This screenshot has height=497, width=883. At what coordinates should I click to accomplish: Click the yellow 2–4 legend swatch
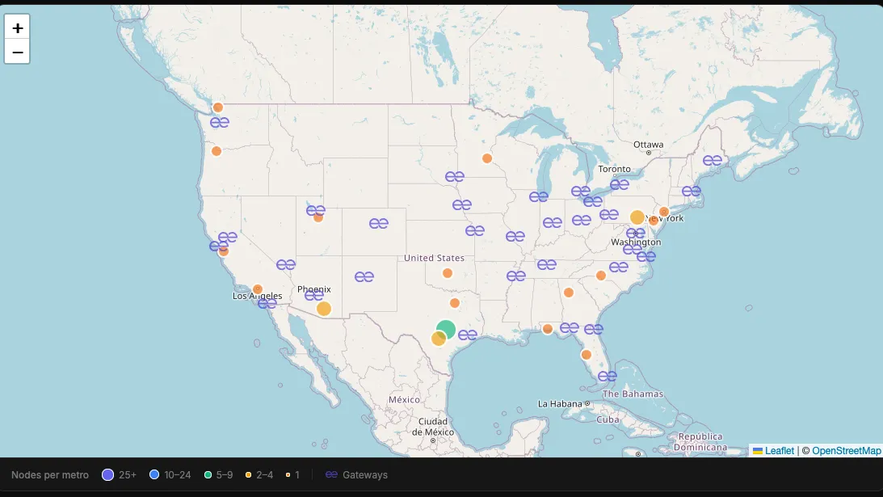click(x=248, y=475)
